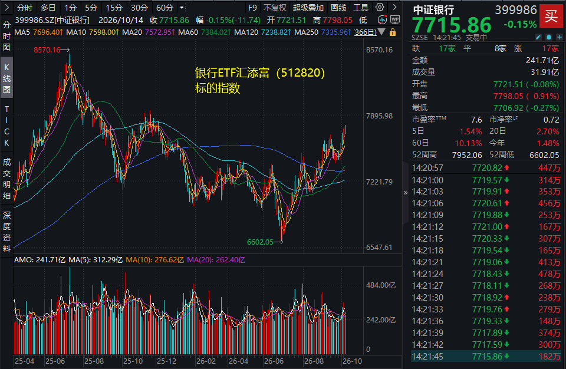
Task: Expand the MA indicator triangle dropdown
Action: point(381,32)
